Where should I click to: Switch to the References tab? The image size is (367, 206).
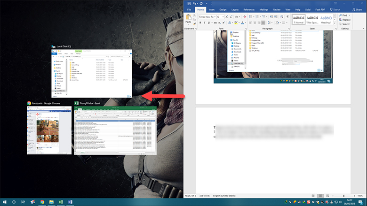coord(249,9)
